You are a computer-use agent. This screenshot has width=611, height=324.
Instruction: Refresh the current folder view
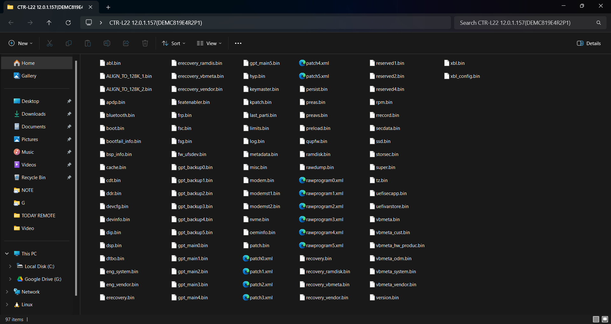68,23
